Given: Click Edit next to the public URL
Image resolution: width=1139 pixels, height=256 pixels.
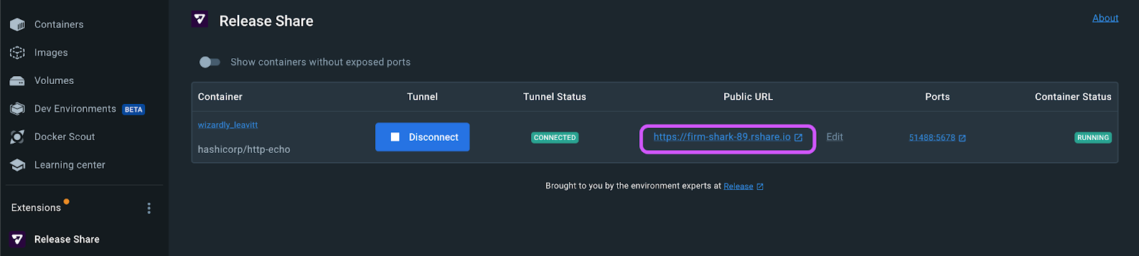Looking at the screenshot, I should pyautogui.click(x=834, y=137).
